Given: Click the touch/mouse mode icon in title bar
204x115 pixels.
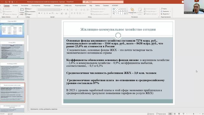Looking at the screenshot, I should (12, 2).
